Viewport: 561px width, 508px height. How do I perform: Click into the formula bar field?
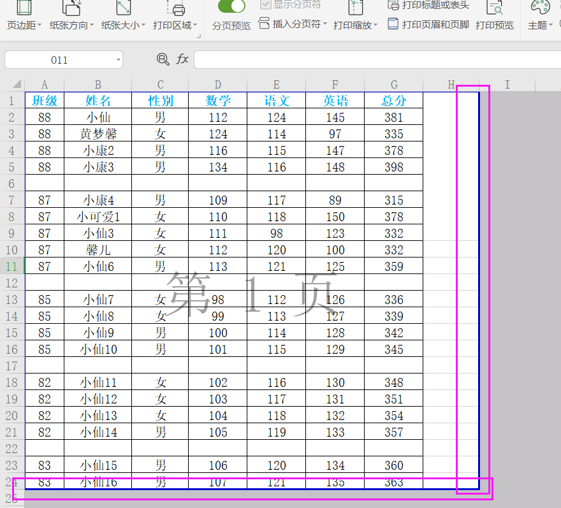pyautogui.click(x=377, y=59)
